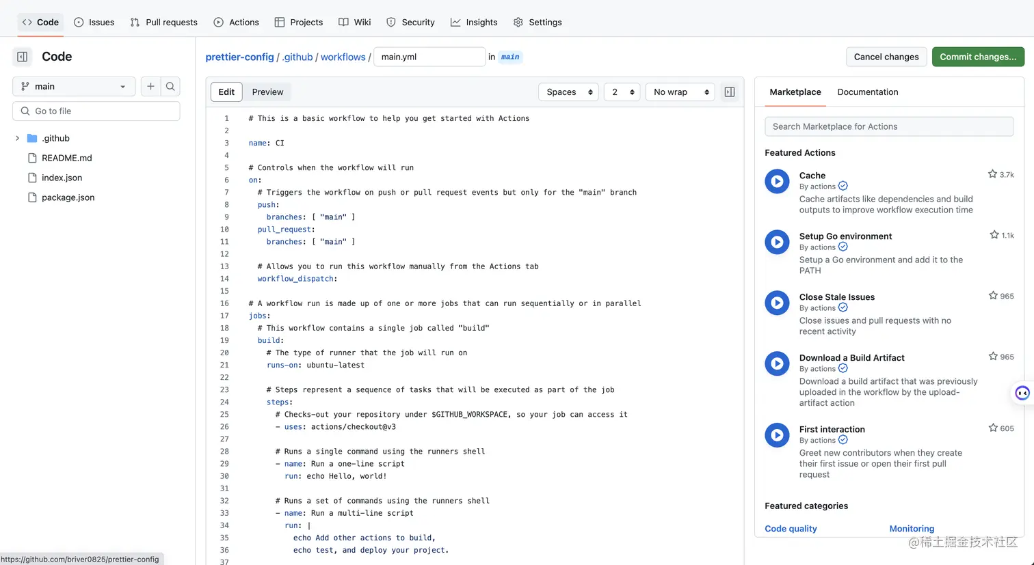Open the Settings tab
The image size is (1034, 565).
tap(537, 22)
